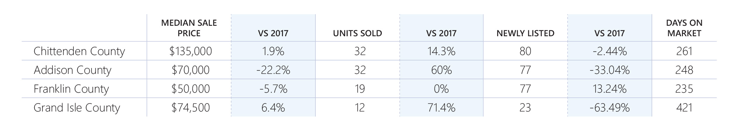735x139 pixels.
Task: Click the Median Sale Price column header
Action: coord(189,28)
